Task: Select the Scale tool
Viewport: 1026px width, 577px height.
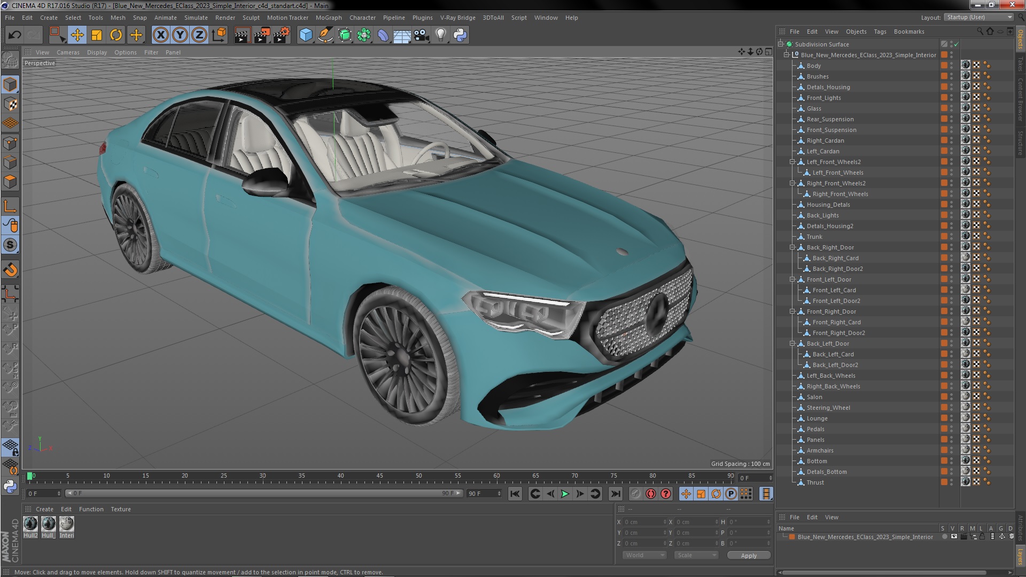Action: 97,35
